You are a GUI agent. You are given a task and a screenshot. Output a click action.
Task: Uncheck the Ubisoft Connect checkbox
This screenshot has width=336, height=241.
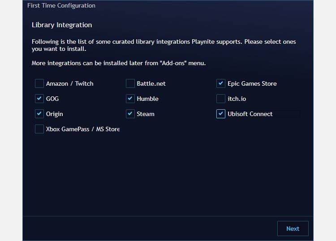pyautogui.click(x=221, y=114)
